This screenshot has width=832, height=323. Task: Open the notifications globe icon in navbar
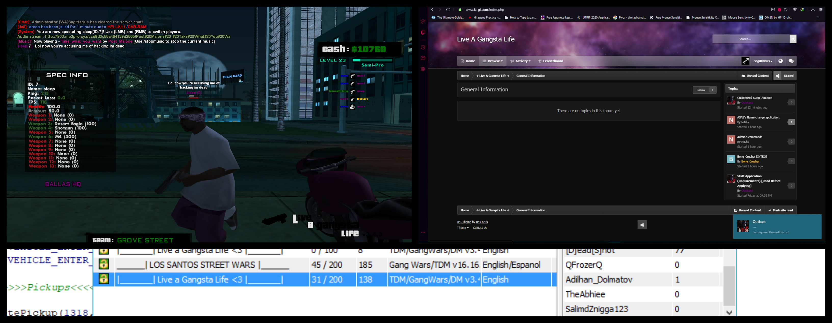coord(781,61)
